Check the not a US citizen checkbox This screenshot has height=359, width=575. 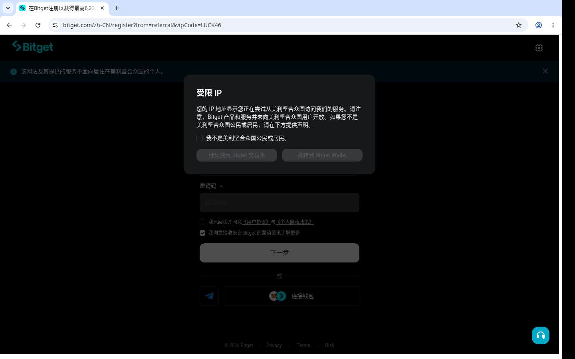[200, 138]
